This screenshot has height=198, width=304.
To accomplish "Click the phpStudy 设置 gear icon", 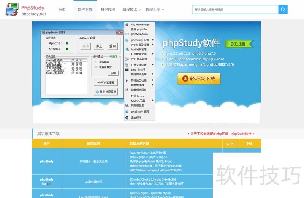I will coord(127,40).
